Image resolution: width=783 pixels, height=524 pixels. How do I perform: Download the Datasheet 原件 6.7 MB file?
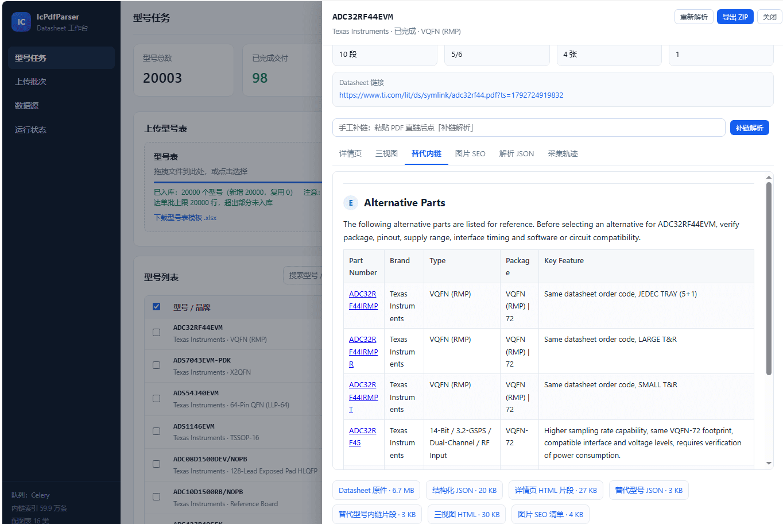(377, 490)
